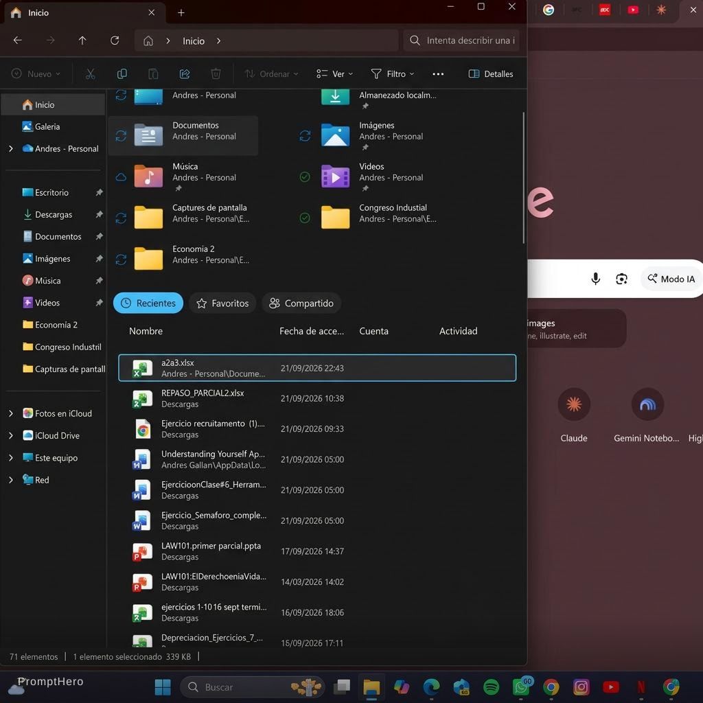Switch to the Favoritos tab
Screen dimensions: 703x703
click(x=222, y=303)
